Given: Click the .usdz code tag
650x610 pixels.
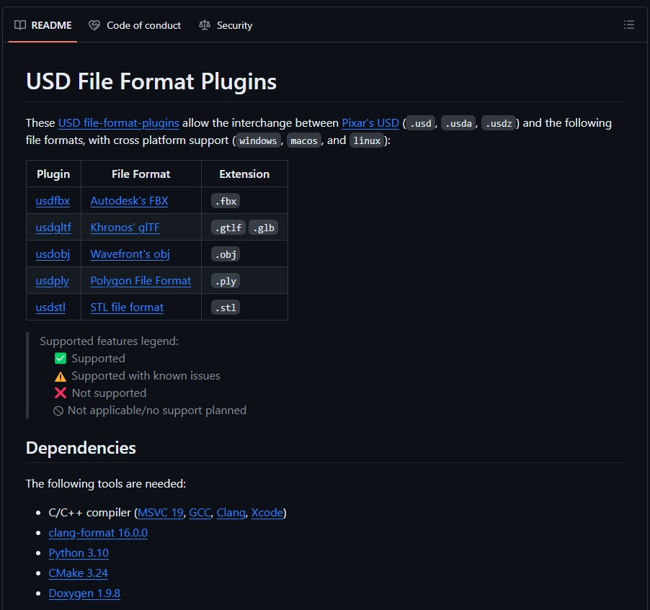Looking at the screenshot, I should (499, 123).
